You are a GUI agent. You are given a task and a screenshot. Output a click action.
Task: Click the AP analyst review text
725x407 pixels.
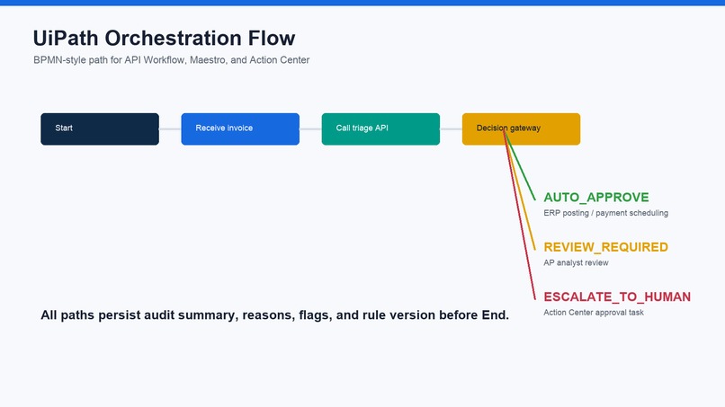(576, 263)
